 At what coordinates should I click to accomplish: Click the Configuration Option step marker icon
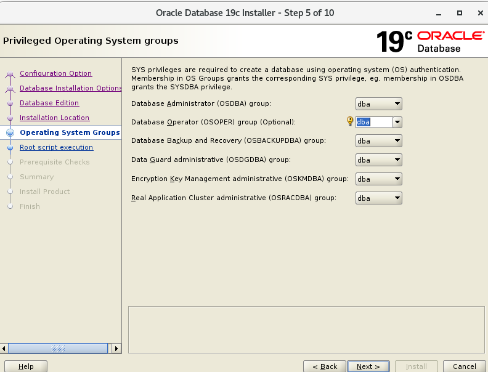click(x=10, y=74)
